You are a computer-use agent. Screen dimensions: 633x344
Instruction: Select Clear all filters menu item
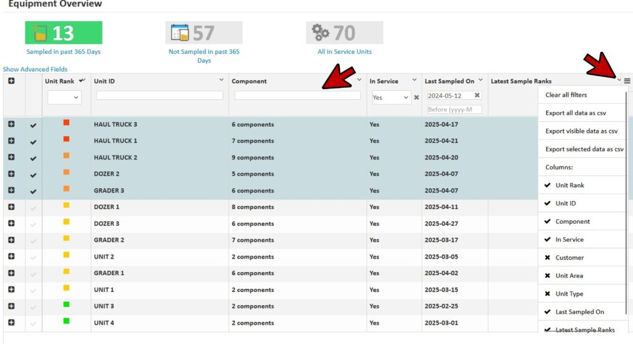566,95
